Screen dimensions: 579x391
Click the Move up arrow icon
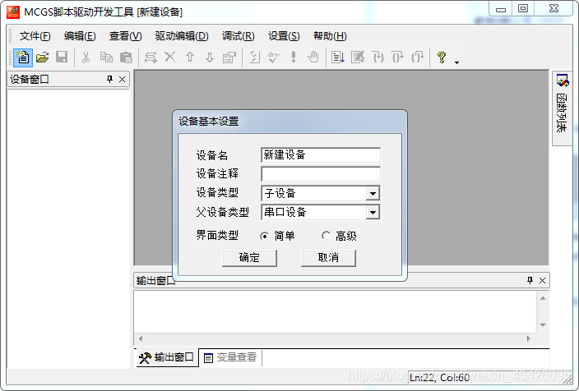(190, 57)
